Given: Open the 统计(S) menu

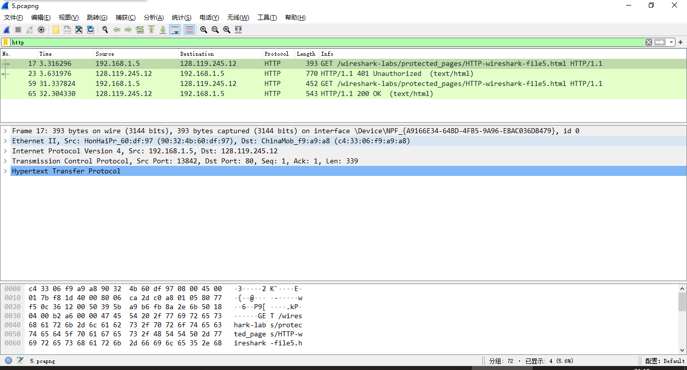Looking at the screenshot, I should coord(181,18).
